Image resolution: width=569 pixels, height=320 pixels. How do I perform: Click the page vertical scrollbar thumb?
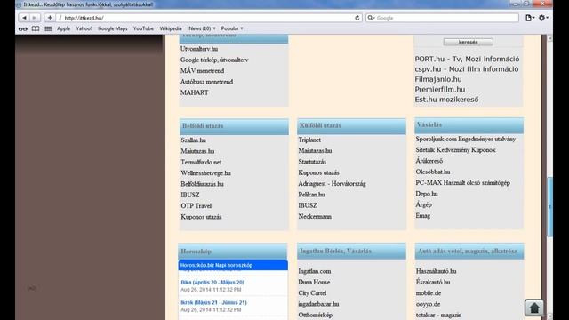click(549, 206)
